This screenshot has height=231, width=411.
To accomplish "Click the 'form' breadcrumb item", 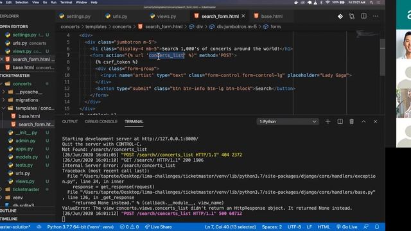I will (x=275, y=27).
